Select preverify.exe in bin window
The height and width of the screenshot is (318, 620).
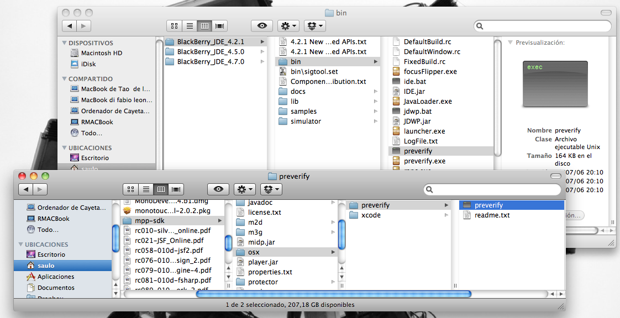(x=442, y=161)
